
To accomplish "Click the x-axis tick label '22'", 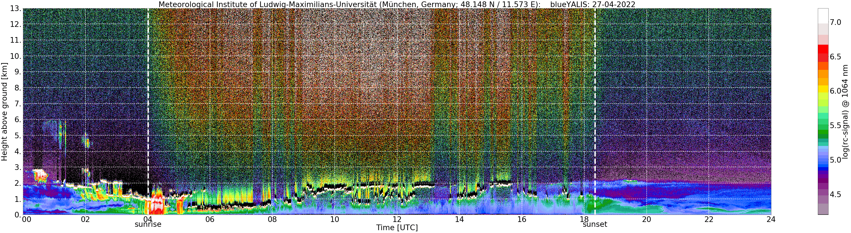I will point(709,219).
